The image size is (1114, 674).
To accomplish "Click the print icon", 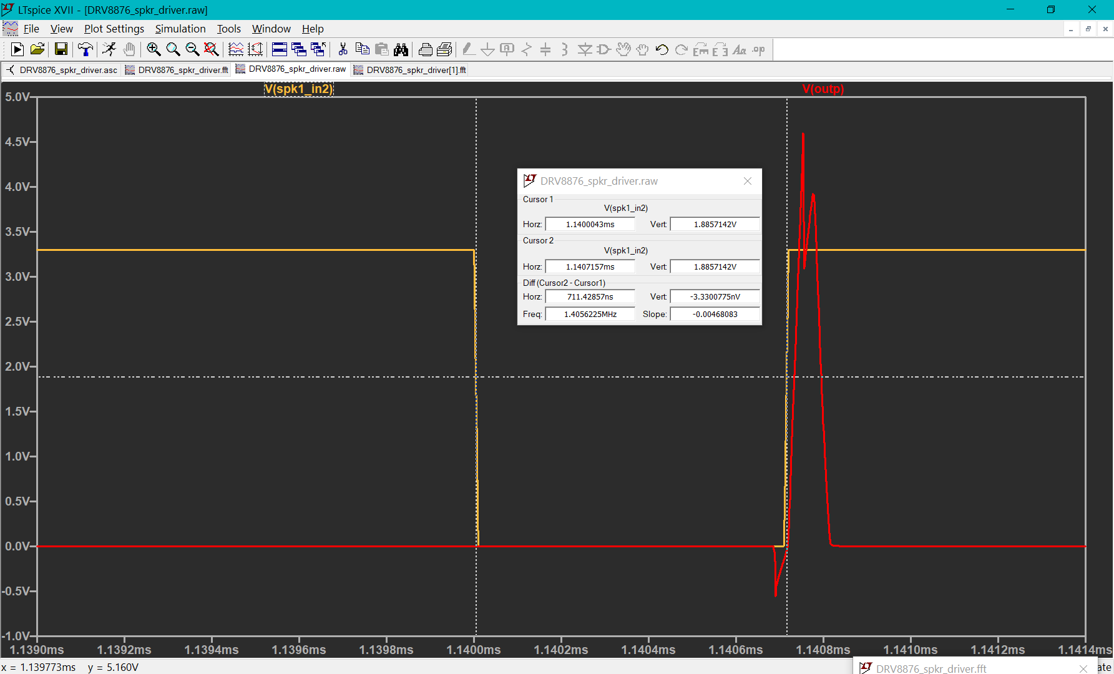I will (x=425, y=49).
